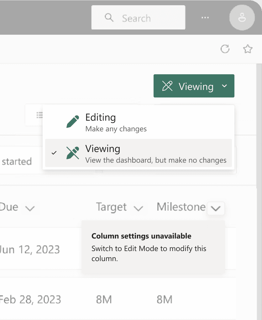Open the Target column dropdown chevron
The width and height of the screenshot is (262, 320).
[x=138, y=208]
